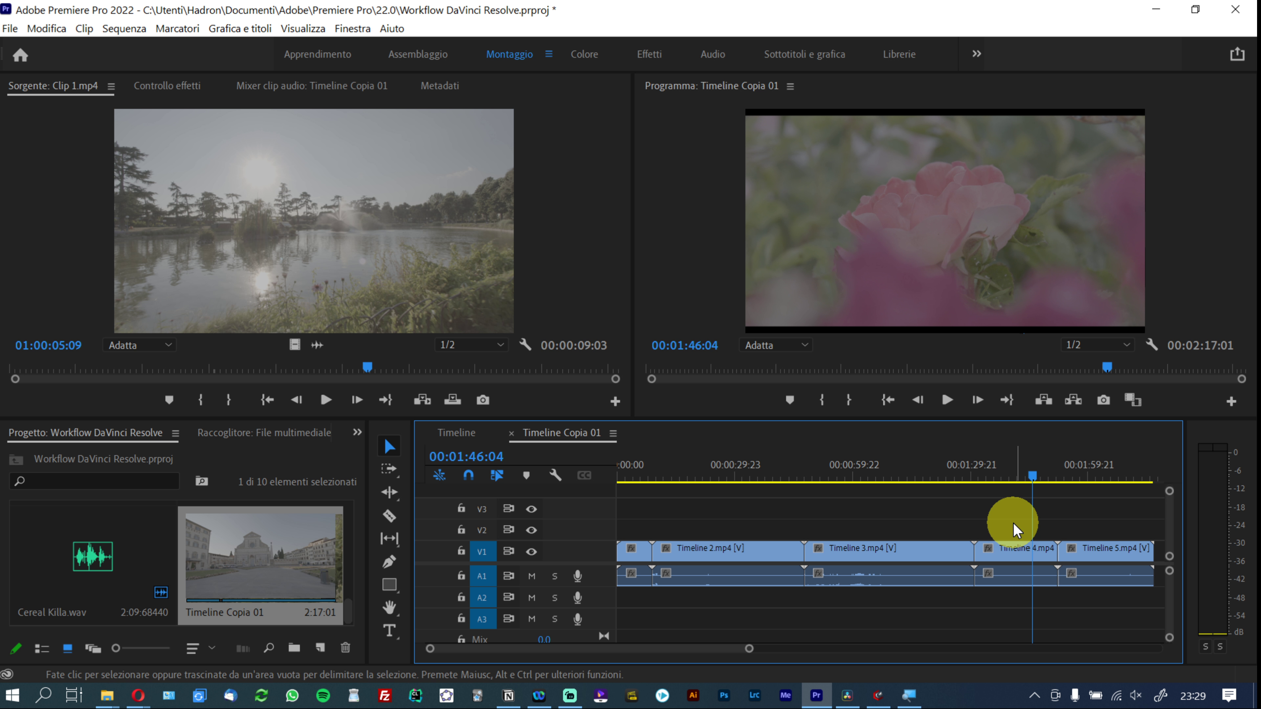Switch to Audio workspace
Viewport: 1261px width, 709px height.
[712, 54]
